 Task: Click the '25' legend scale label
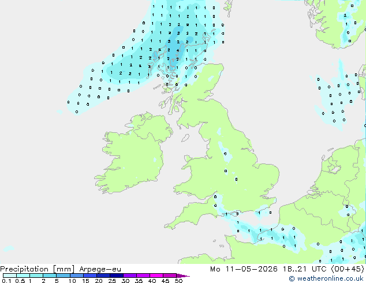(x=112, y=281)
